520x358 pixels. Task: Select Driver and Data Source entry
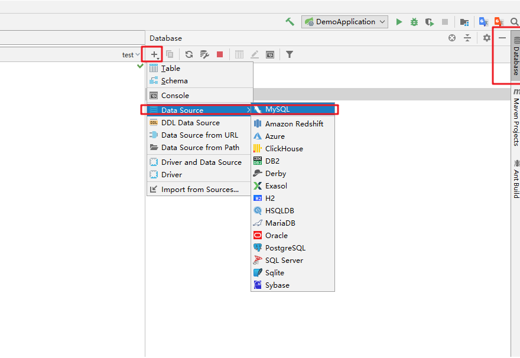pos(199,162)
